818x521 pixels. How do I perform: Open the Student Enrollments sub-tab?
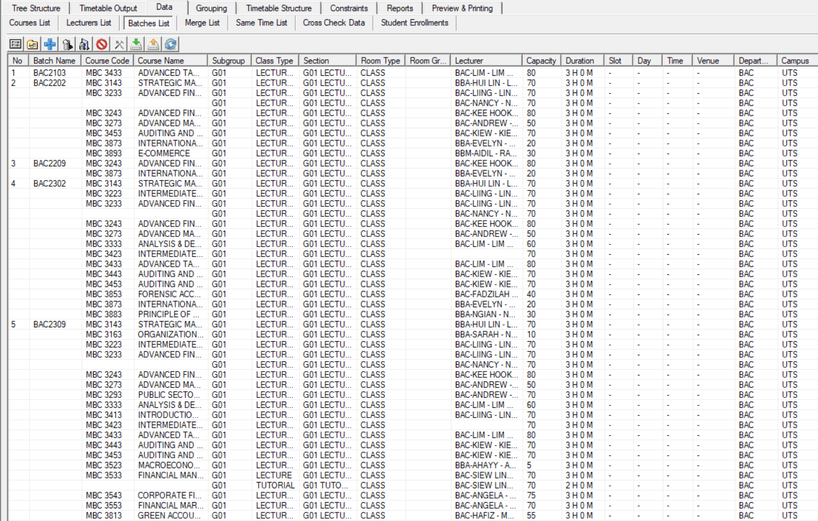click(414, 22)
